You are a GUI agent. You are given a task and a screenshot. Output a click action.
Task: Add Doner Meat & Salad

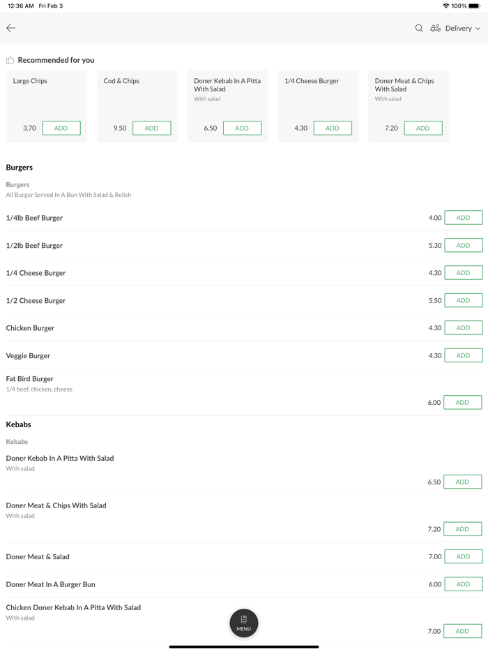click(463, 556)
